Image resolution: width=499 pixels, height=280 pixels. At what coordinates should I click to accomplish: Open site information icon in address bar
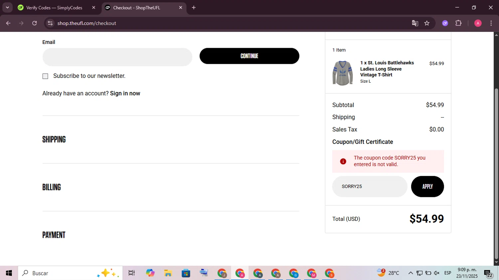(x=50, y=23)
